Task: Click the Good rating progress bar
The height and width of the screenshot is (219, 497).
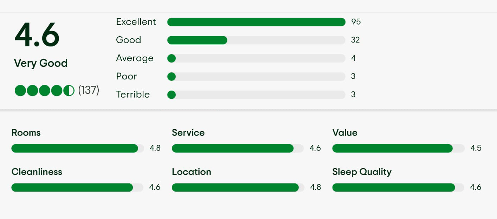Action: tap(256, 40)
